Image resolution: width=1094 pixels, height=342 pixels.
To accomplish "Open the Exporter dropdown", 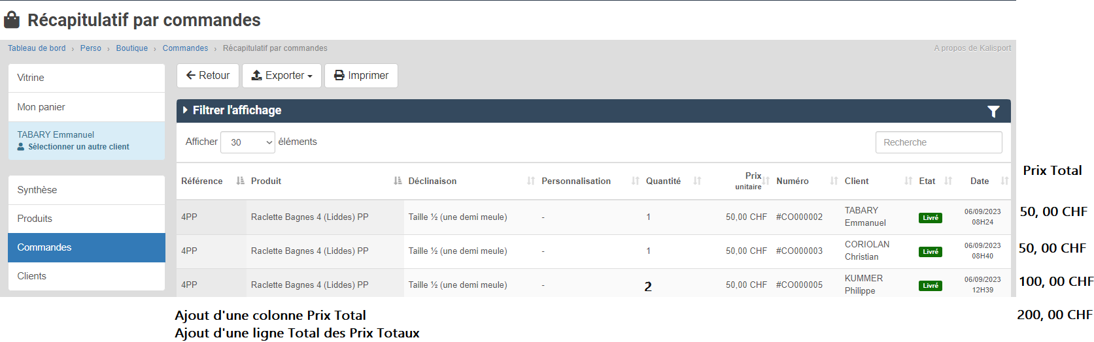I will pyautogui.click(x=282, y=76).
